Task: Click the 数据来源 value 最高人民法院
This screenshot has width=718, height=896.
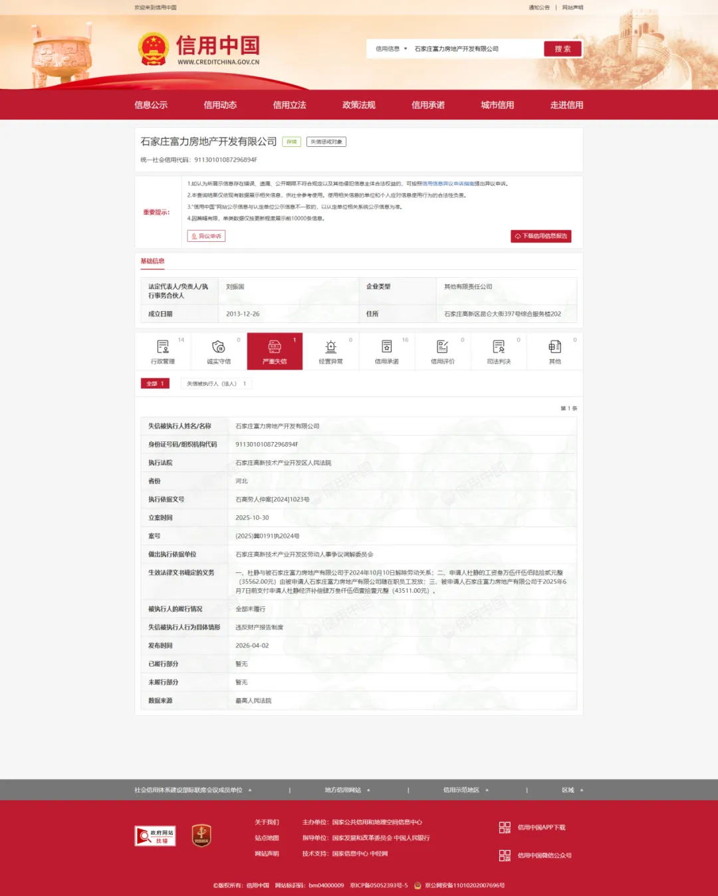Action: pyautogui.click(x=253, y=701)
